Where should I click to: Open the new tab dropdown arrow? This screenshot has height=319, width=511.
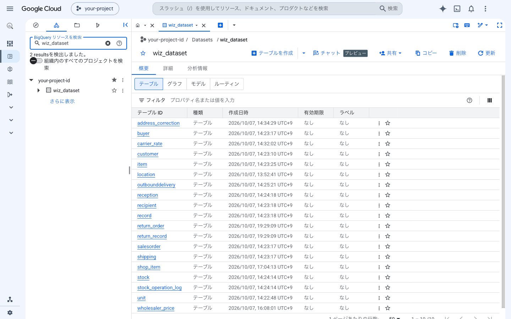(234, 25)
